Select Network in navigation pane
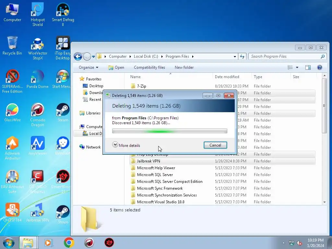 click(93, 147)
